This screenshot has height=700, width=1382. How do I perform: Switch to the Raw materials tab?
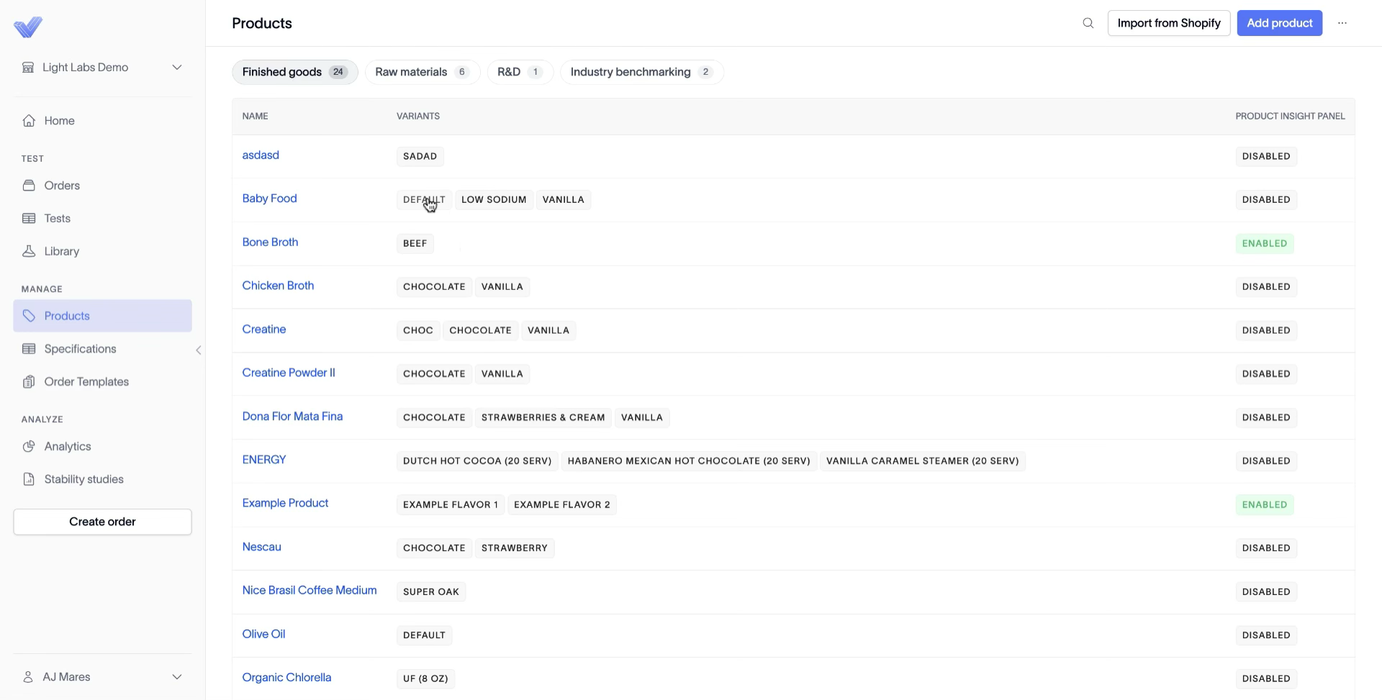point(423,72)
